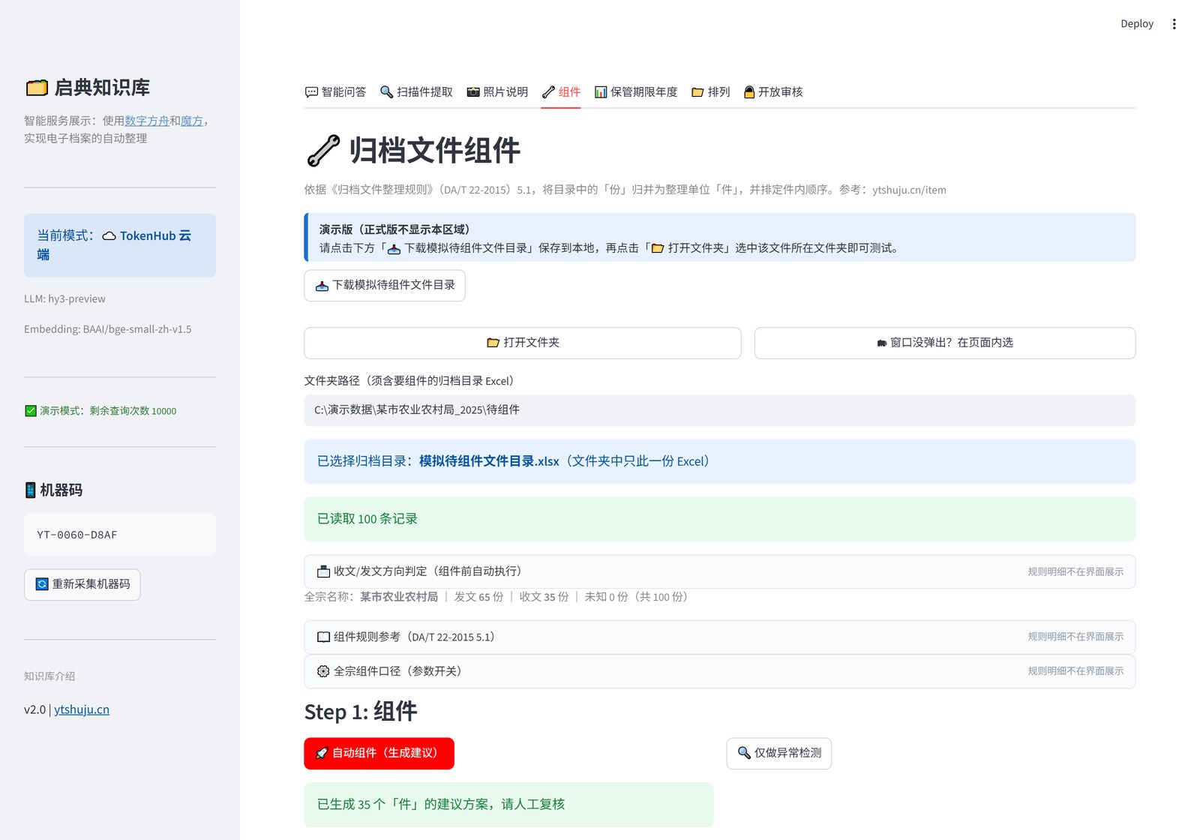Click the 知识库介绍 label in sidebar
This screenshot has height=840, width=1200.
tap(49, 676)
